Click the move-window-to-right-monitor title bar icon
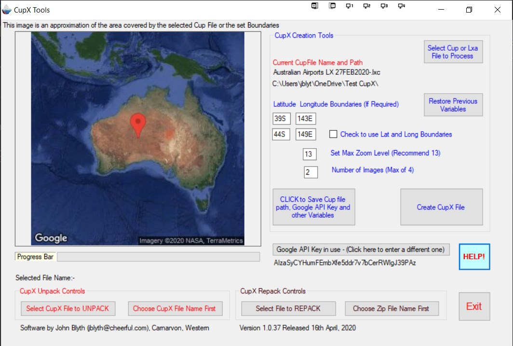This screenshot has height=346, width=513. tap(332, 6)
